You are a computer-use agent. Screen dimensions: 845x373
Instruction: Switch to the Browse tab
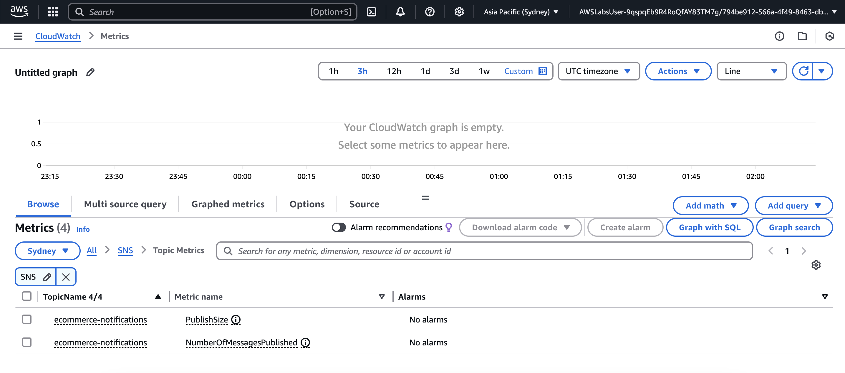[x=43, y=204]
